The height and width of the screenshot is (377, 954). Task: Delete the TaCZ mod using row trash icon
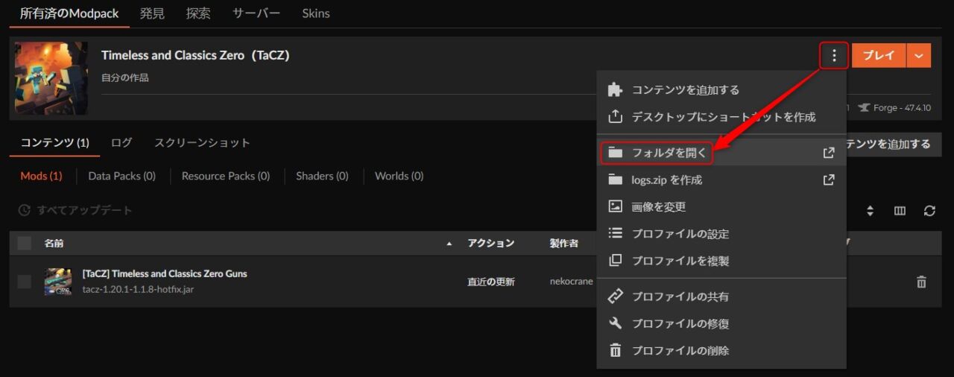[x=921, y=282]
